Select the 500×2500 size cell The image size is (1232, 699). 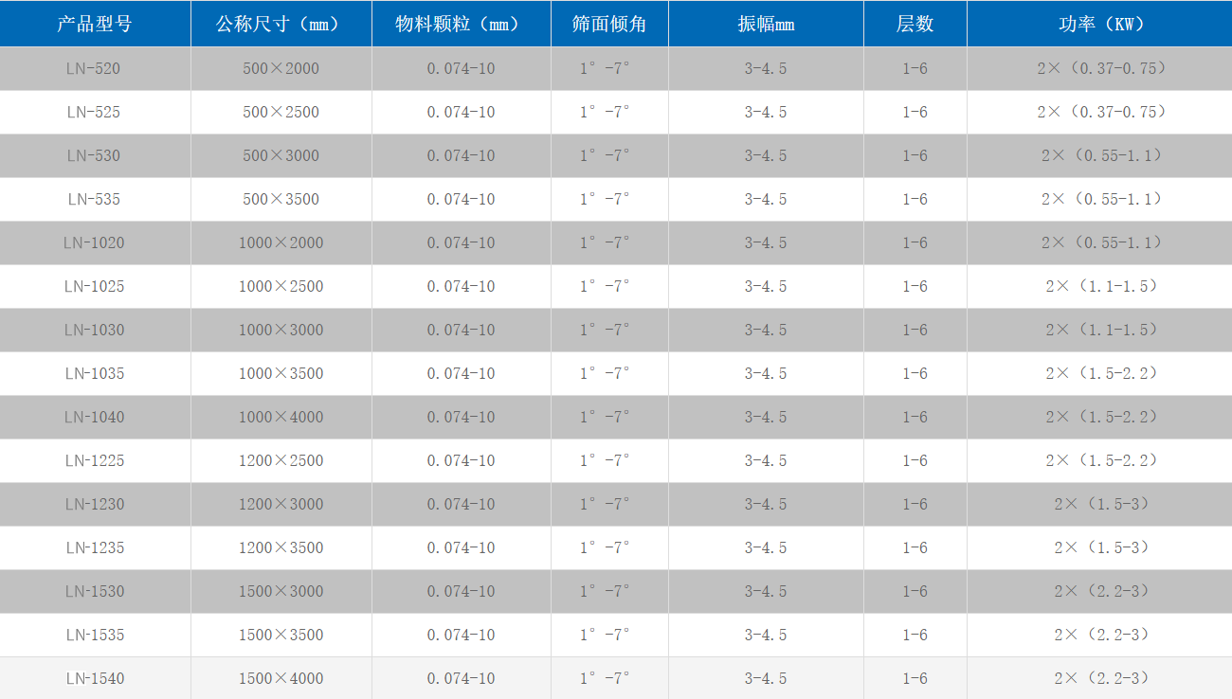coord(281,112)
